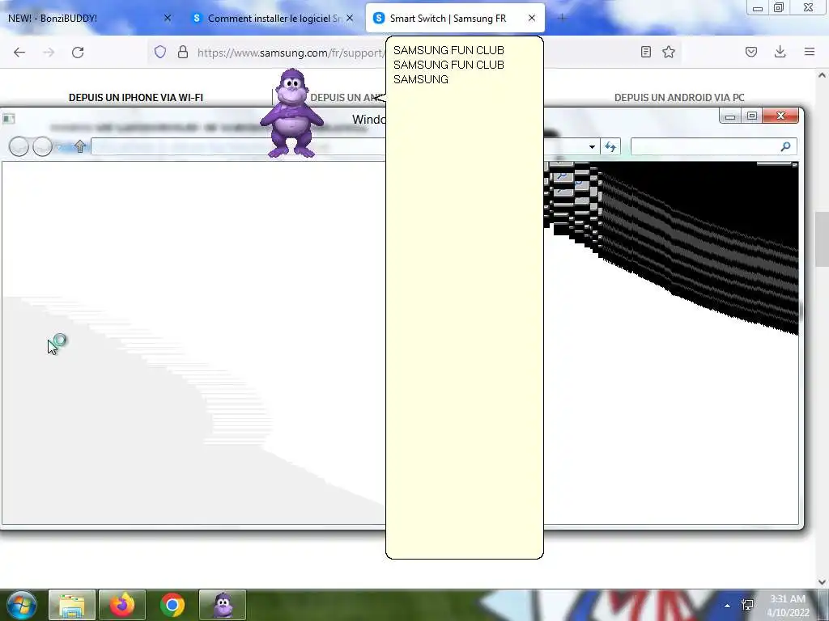Open Firefox downloads panel
This screenshot has height=621, width=829.
[x=780, y=52]
